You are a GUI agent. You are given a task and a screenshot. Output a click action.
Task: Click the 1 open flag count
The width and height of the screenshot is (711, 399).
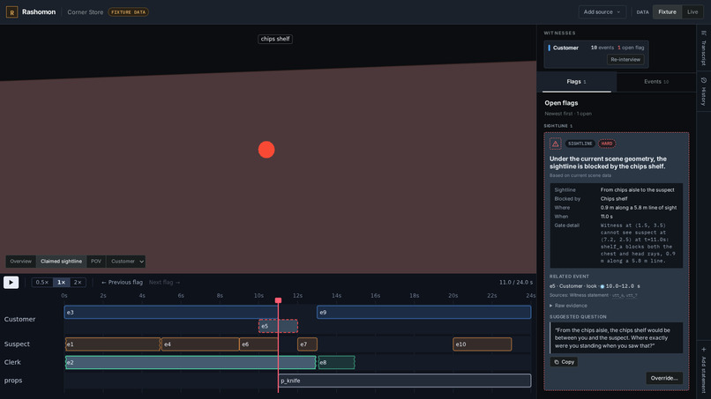[631, 48]
